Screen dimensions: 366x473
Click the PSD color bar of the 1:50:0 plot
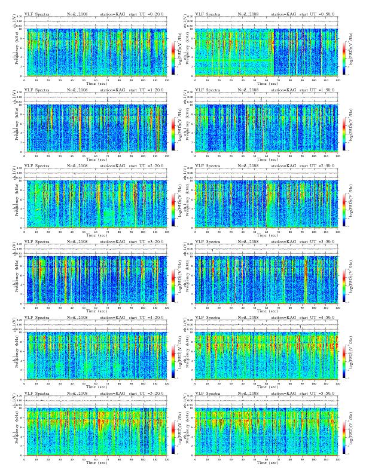[x=344, y=134]
